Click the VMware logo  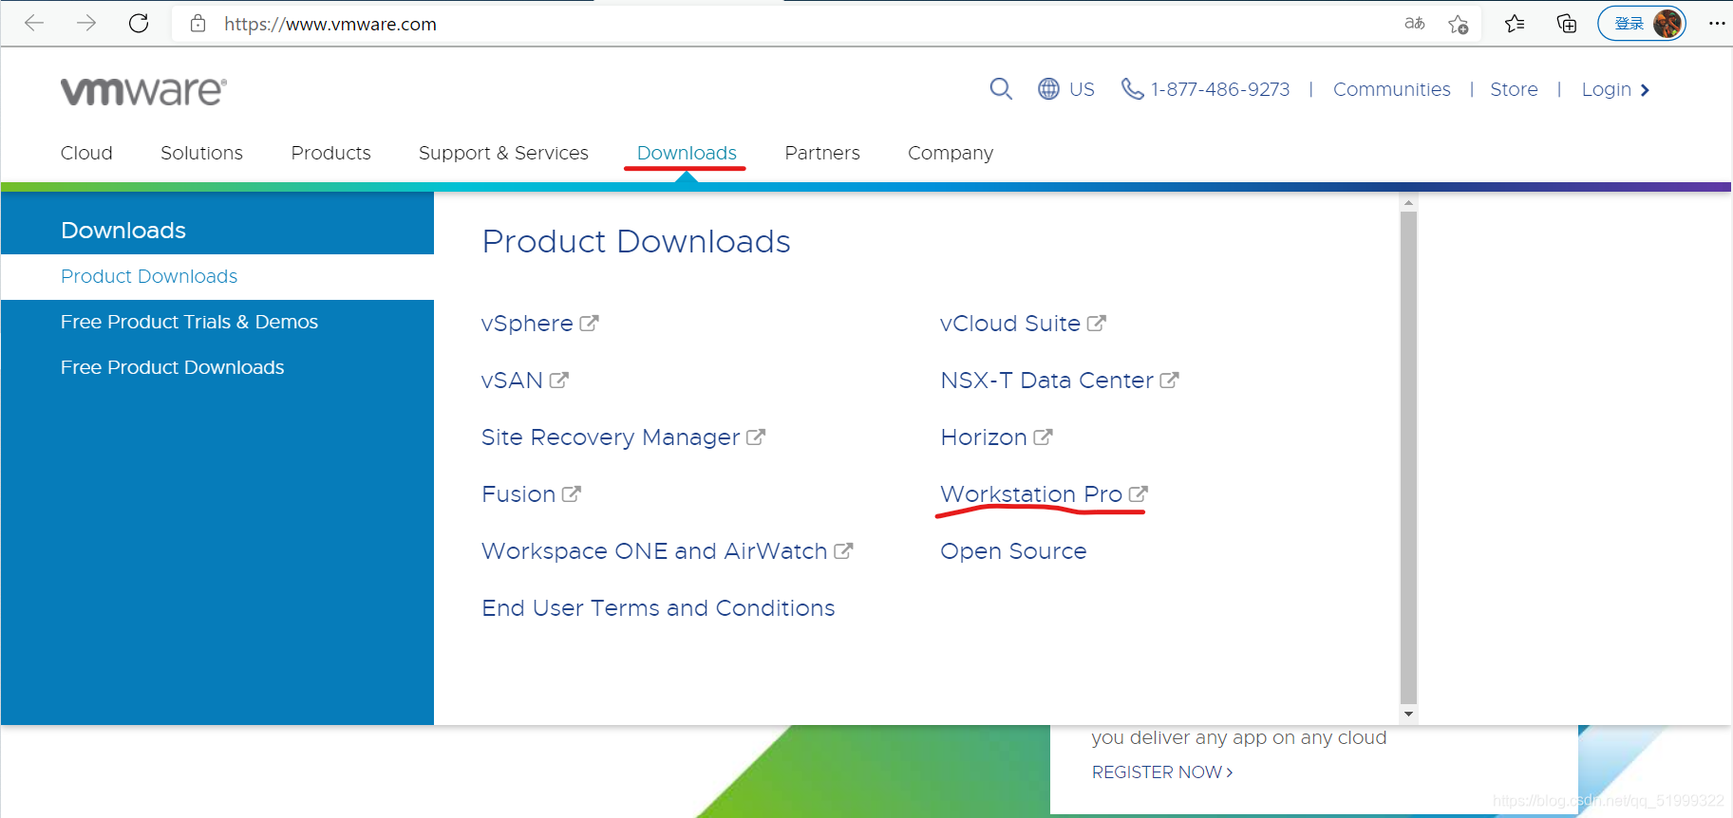tap(143, 91)
